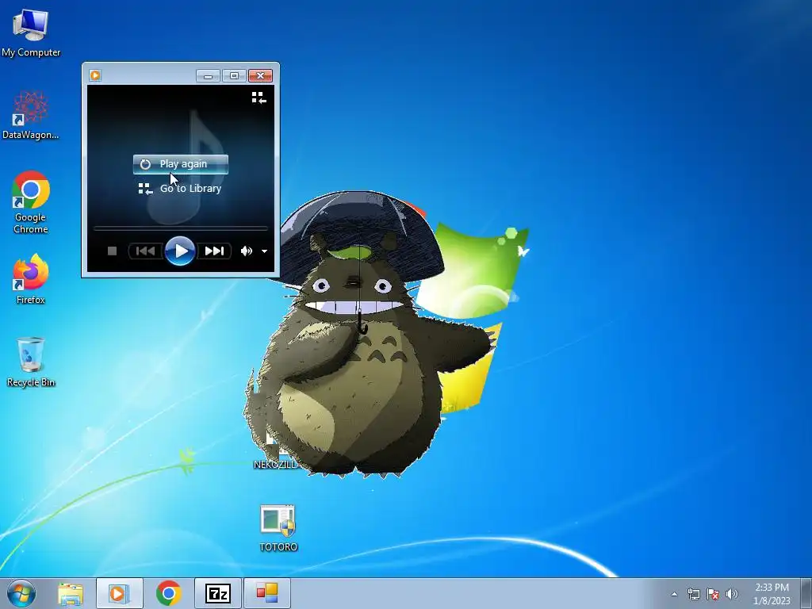Click the Show desktop button

pyautogui.click(x=806, y=593)
